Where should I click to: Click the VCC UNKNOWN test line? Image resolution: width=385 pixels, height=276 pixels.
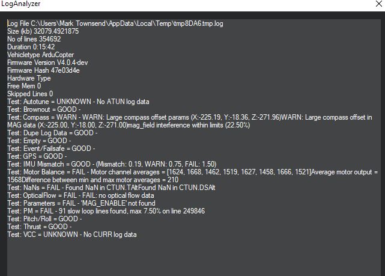pyautogui.click(x=72, y=235)
